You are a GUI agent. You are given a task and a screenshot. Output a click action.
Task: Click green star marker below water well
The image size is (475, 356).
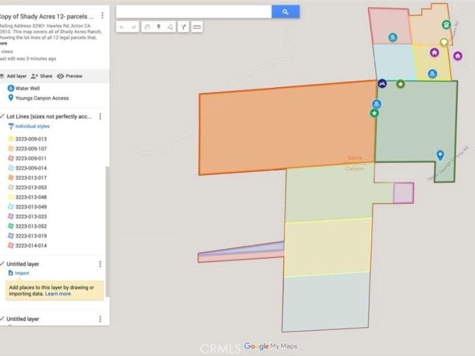pyautogui.click(x=375, y=113)
